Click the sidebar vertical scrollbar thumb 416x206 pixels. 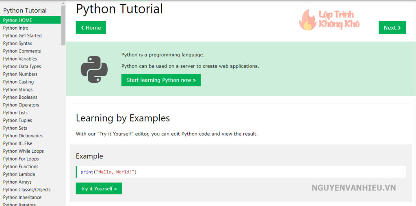[x=63, y=25]
